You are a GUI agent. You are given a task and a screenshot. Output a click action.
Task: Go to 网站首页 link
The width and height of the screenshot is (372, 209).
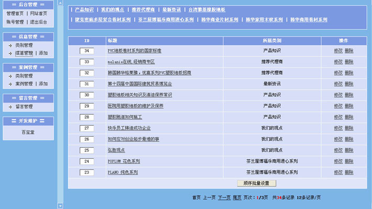tap(38, 14)
